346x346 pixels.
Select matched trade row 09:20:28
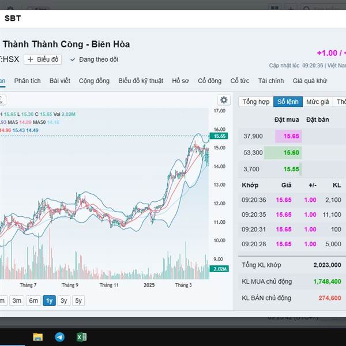pos(292,244)
